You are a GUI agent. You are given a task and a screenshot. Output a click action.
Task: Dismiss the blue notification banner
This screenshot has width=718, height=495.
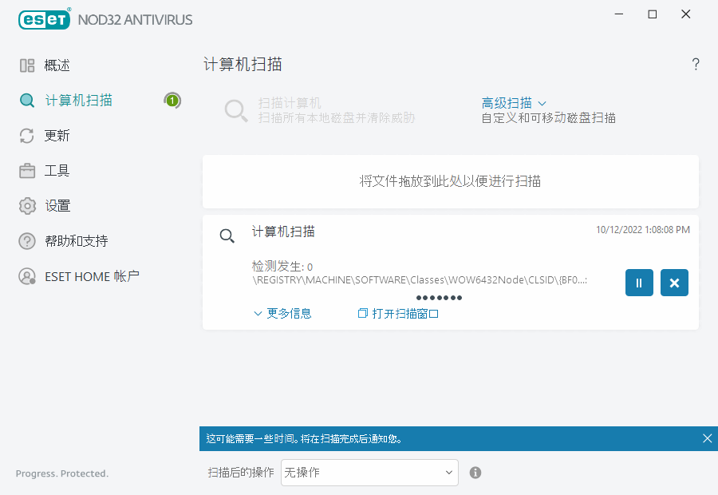[707, 438]
